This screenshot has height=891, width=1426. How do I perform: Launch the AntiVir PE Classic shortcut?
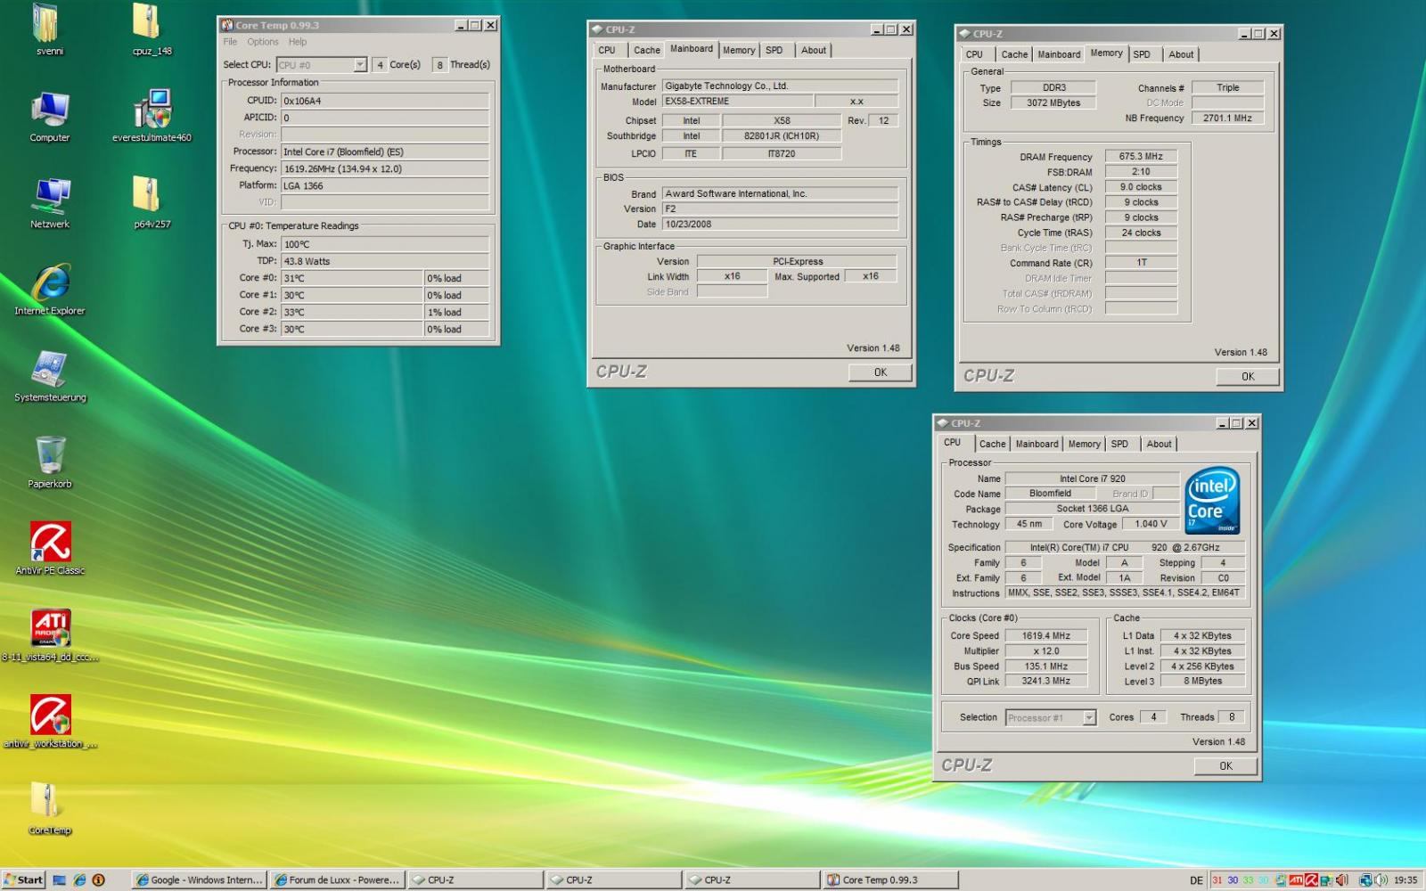tap(50, 549)
